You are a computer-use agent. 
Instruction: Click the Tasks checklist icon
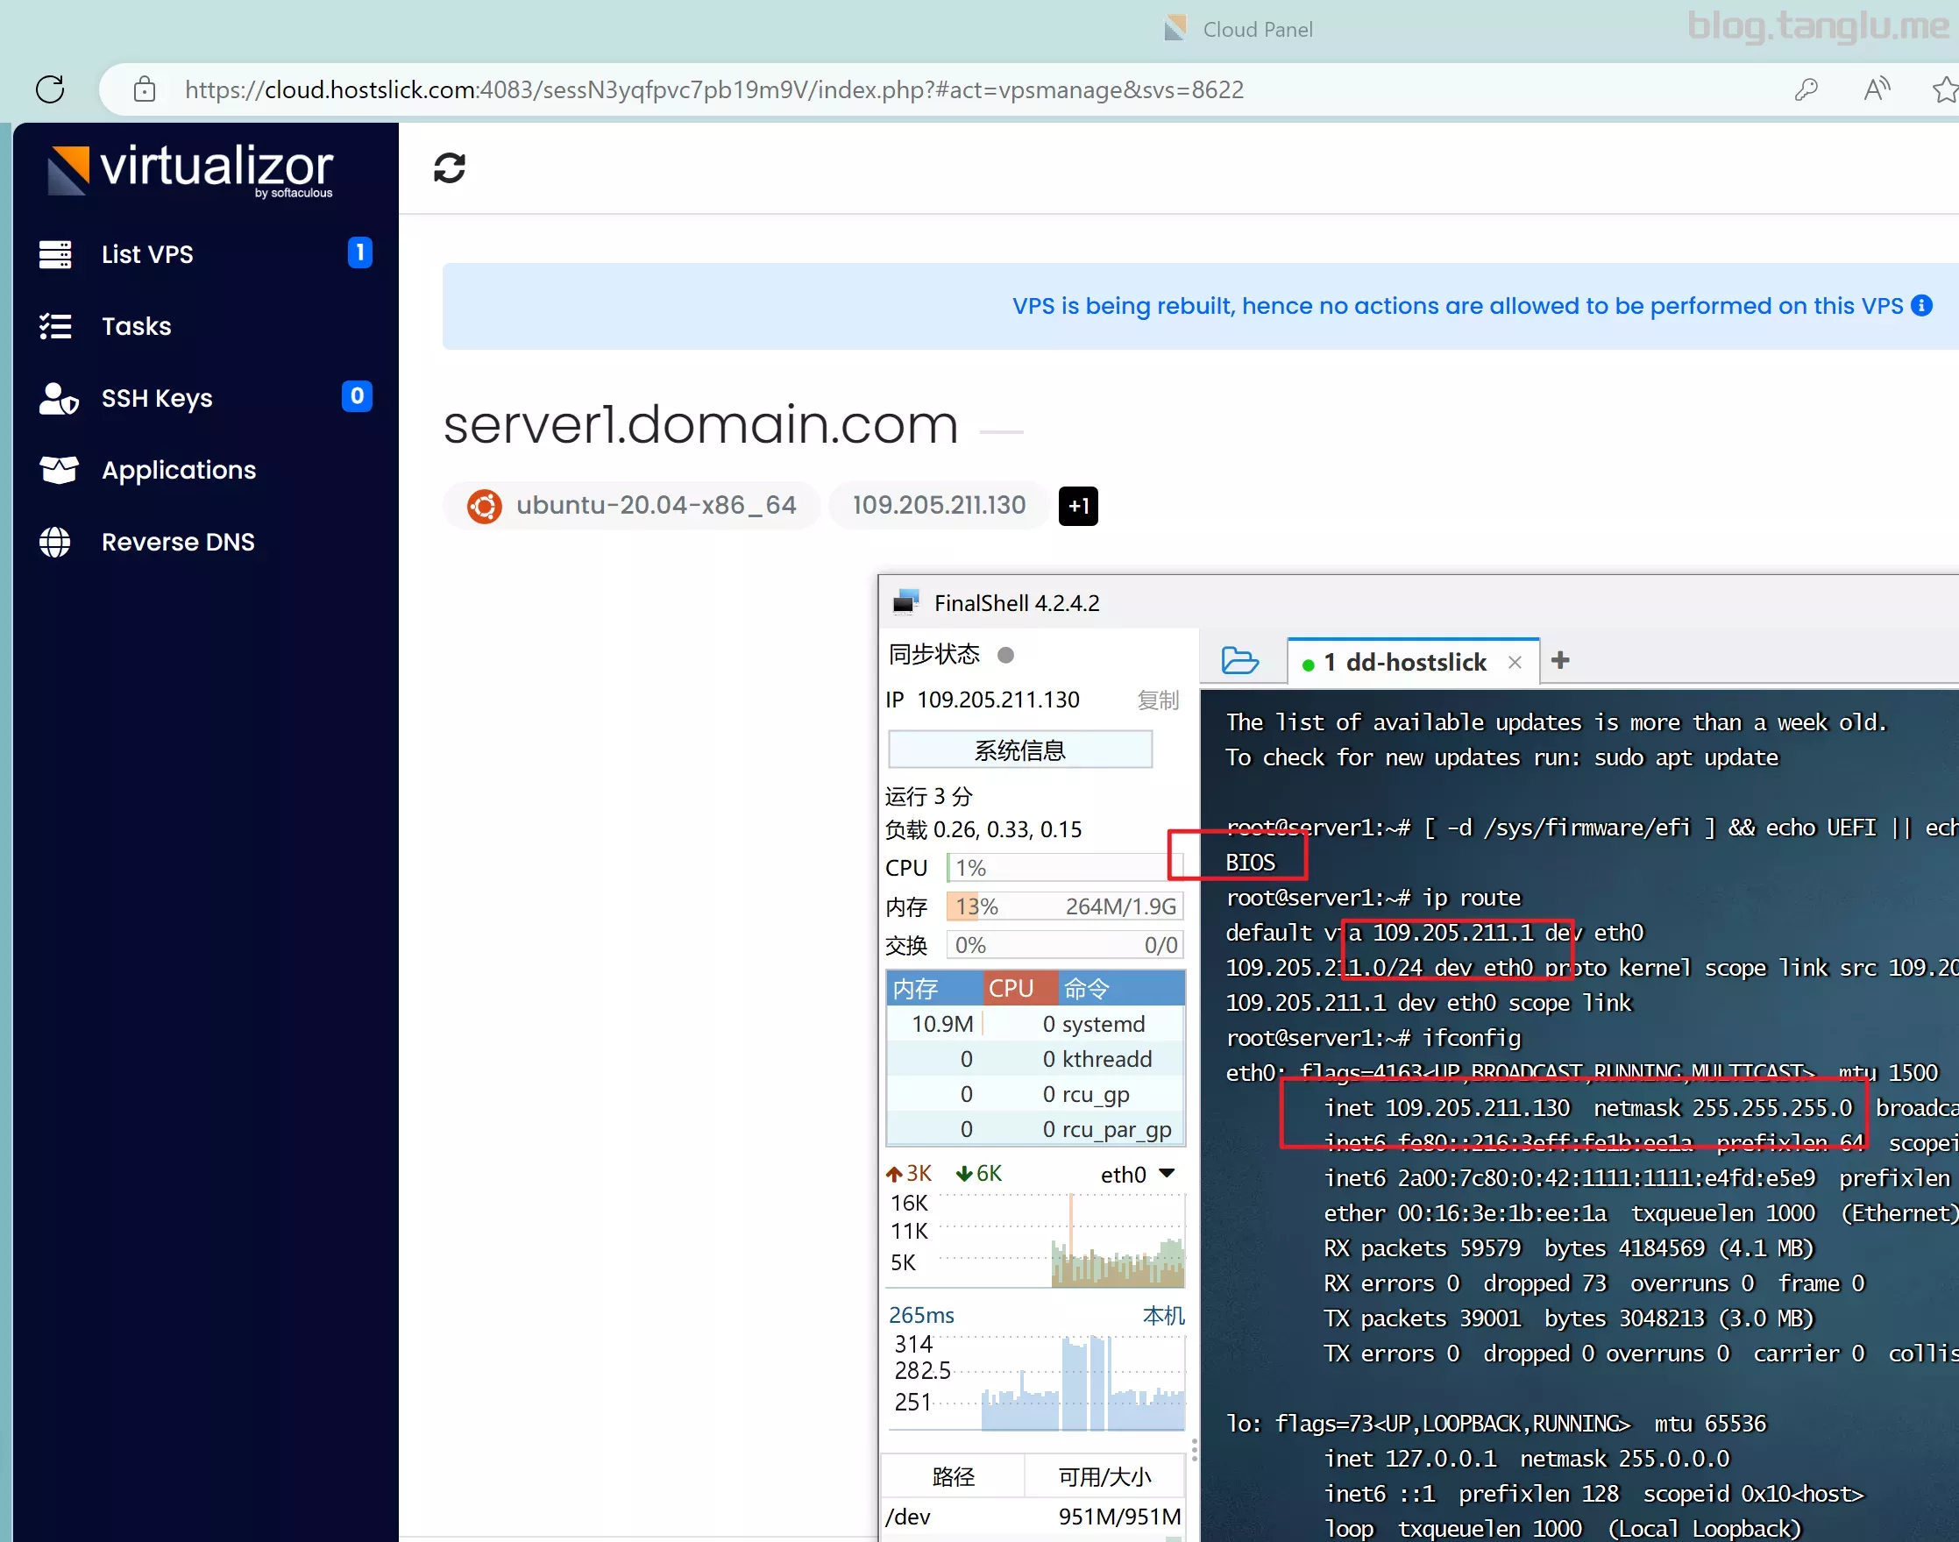pos(55,326)
